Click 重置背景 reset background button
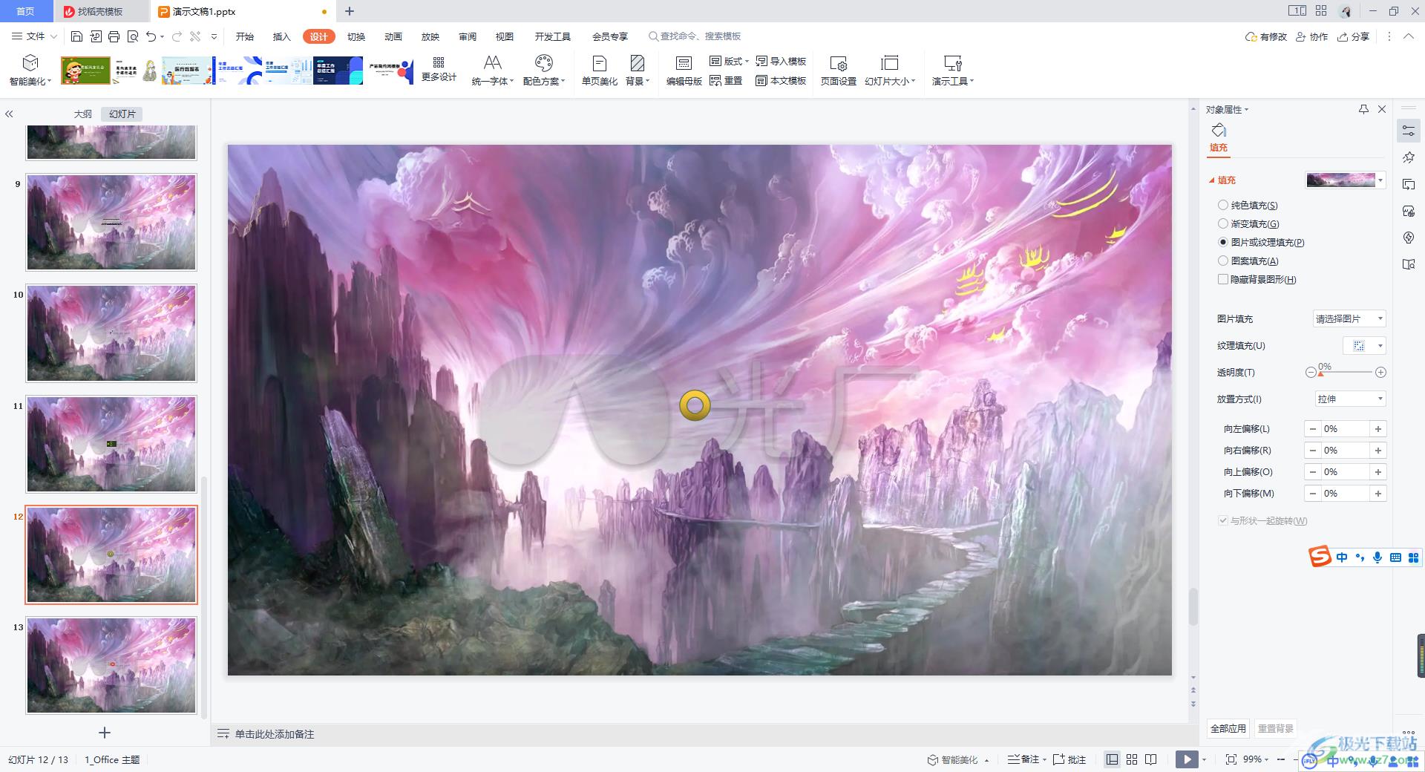Image resolution: width=1425 pixels, height=772 pixels. [1276, 728]
